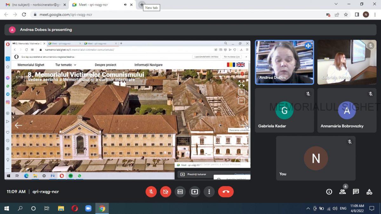Open the Chrome profile avatar N
Viewport: 381px width, 214px height.
coord(366,15)
